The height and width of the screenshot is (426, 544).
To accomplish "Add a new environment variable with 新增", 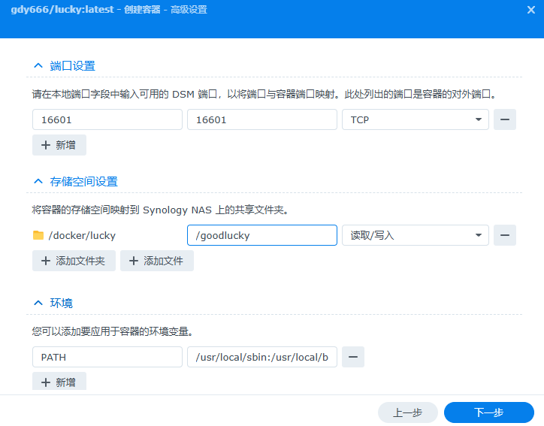I will click(59, 382).
